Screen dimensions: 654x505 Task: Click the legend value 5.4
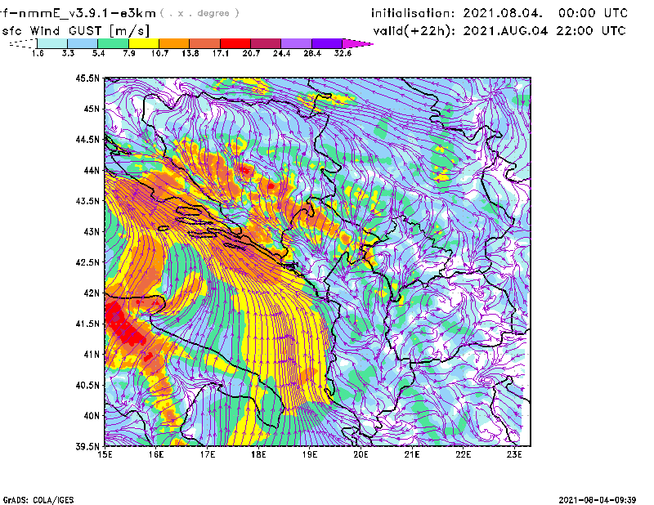pos(98,53)
